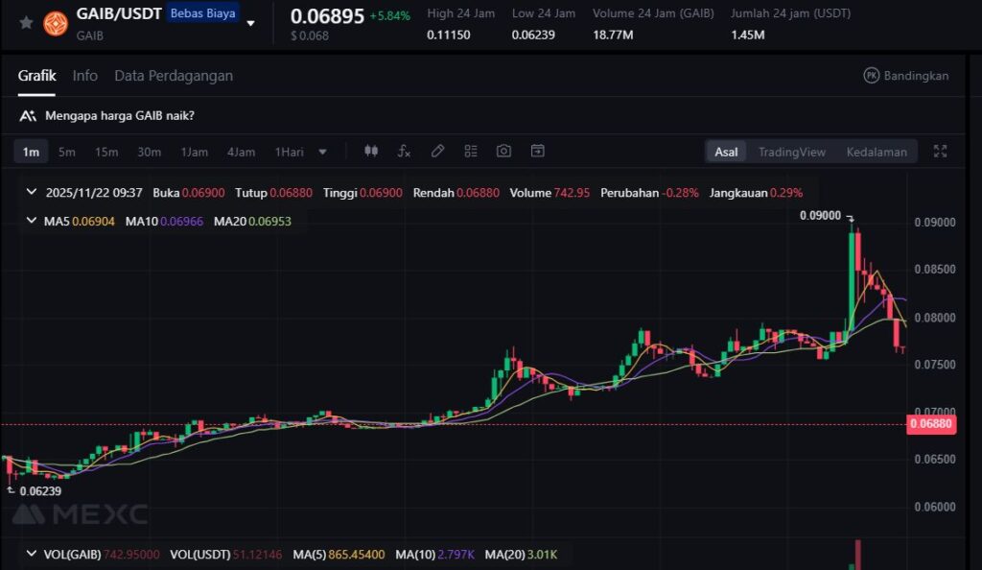
Task: Open the GAIB/USDT pair selector dropdown
Action: (x=250, y=23)
